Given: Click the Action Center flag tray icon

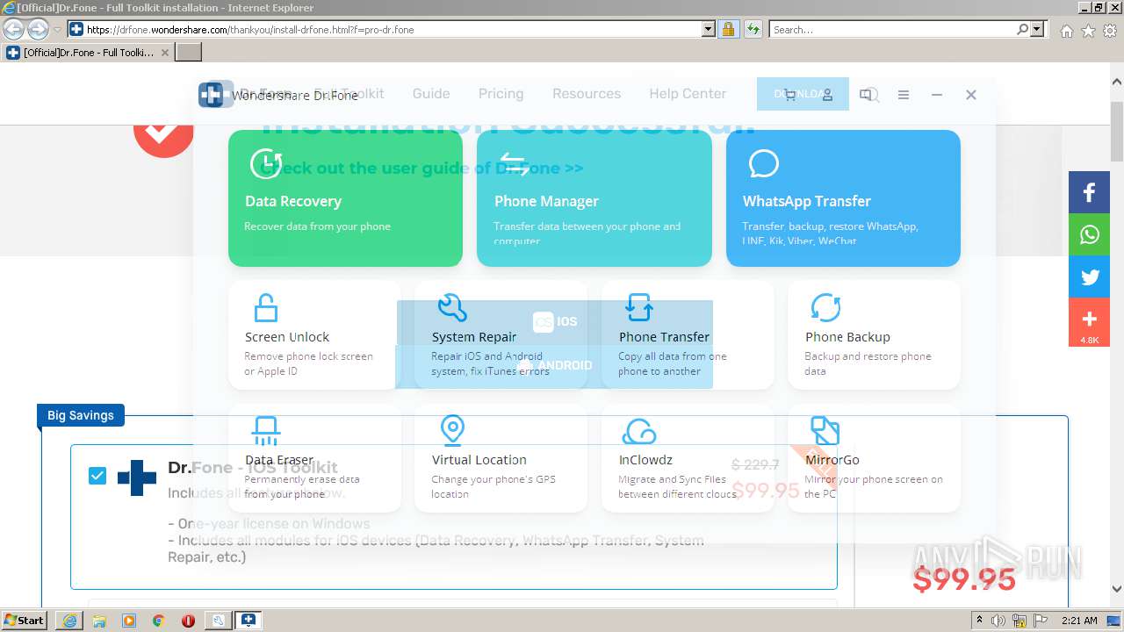Looking at the screenshot, I should [1039, 621].
